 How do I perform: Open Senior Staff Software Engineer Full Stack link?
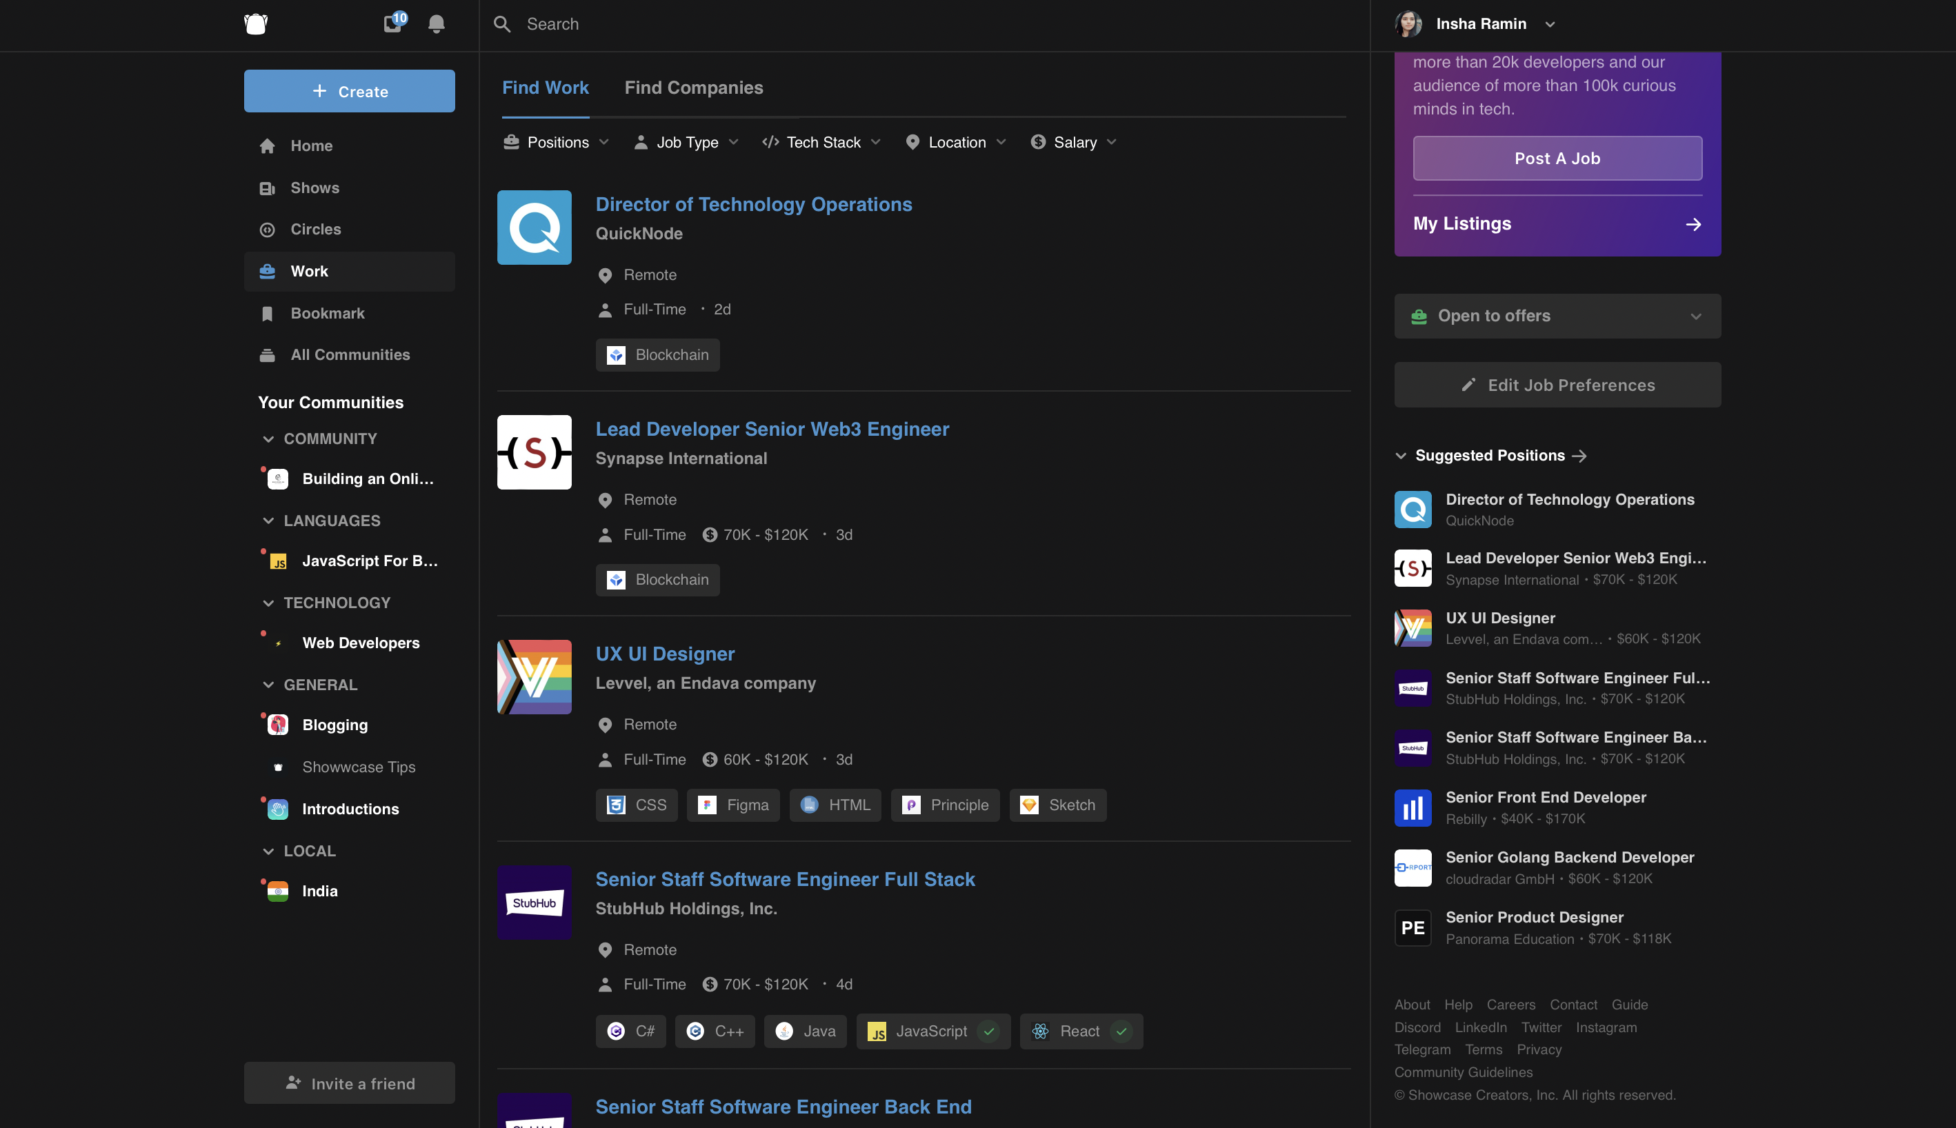785,879
